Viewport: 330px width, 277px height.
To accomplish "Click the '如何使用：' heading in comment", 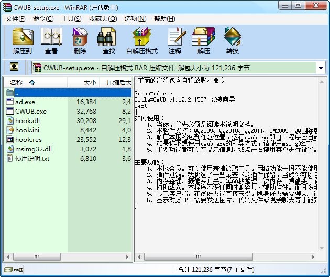I will [149, 118].
